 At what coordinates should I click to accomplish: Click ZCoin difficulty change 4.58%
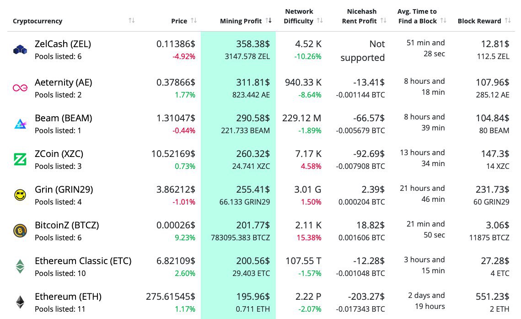click(311, 166)
